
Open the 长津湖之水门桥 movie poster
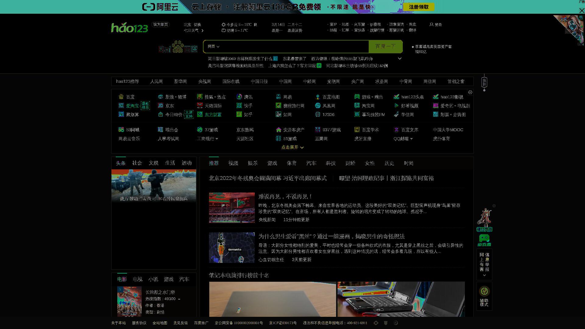coord(129,301)
